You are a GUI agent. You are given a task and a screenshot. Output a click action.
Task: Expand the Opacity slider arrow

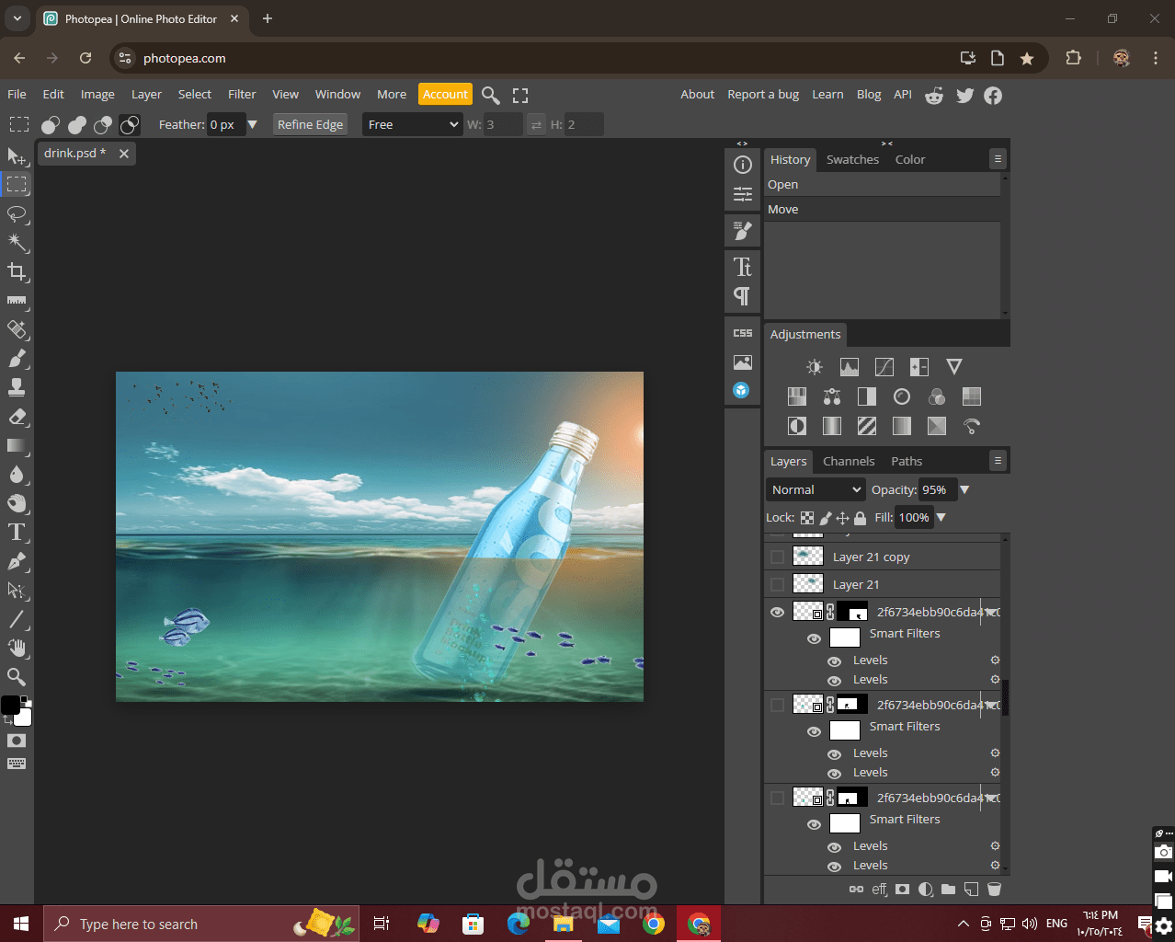(964, 490)
